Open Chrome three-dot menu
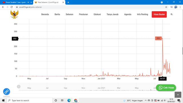This screenshot has height=103, width=183. pyautogui.click(x=180, y=7)
